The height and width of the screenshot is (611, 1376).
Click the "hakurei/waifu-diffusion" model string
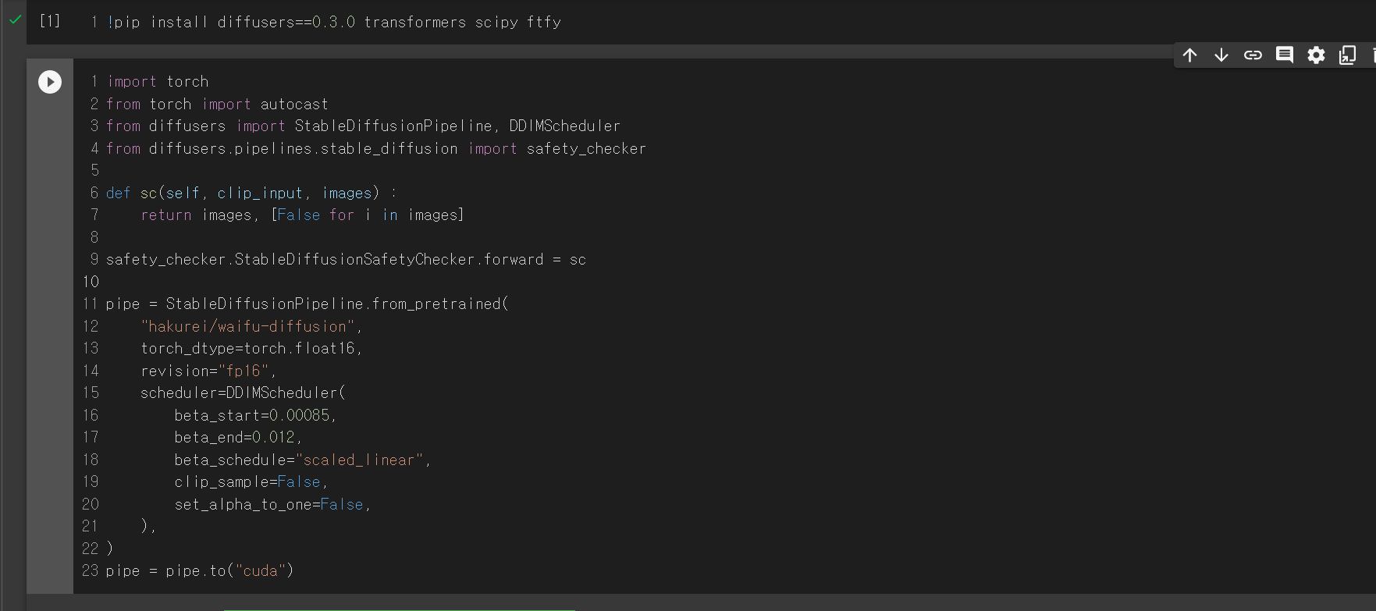click(x=247, y=327)
